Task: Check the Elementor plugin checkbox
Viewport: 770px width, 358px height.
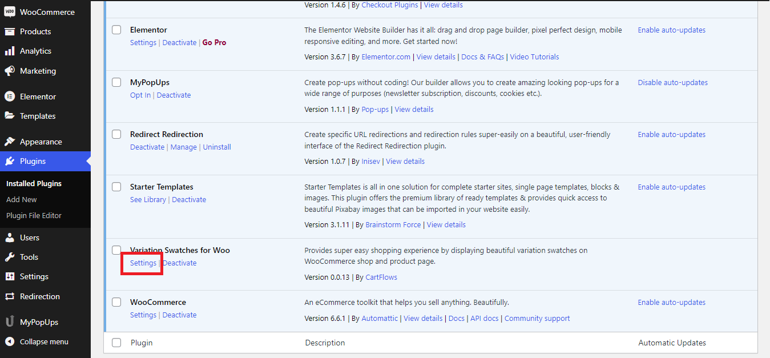Action: [x=116, y=30]
